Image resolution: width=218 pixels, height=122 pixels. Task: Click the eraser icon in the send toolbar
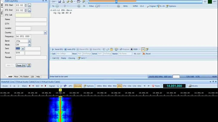107,49
